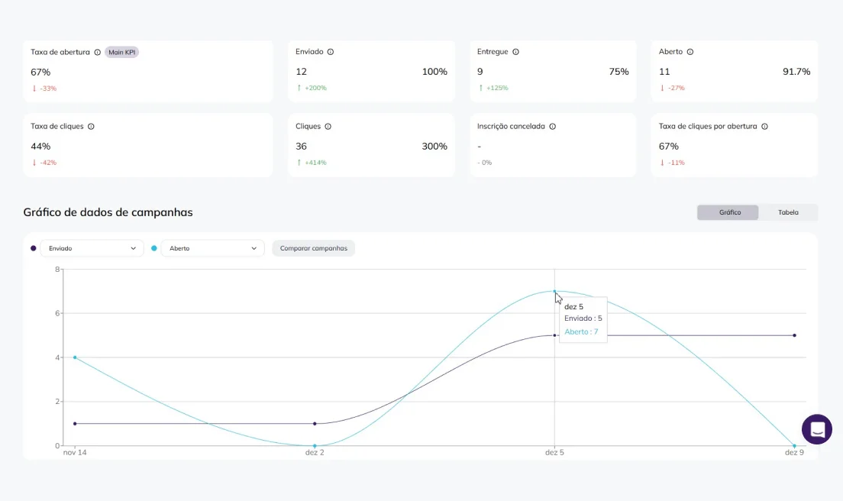Open the Enviado series dropdown
Viewport: 843px width, 501px height.
92,248
